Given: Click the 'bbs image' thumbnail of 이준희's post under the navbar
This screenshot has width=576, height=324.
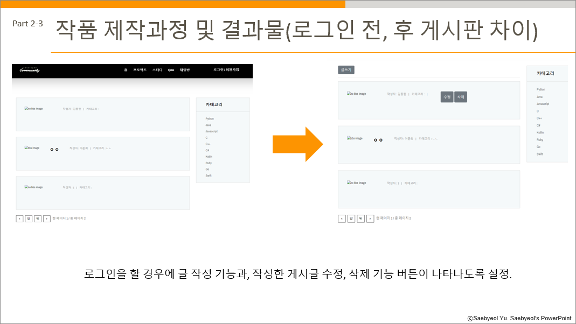Looking at the screenshot, I should (x=32, y=148).
